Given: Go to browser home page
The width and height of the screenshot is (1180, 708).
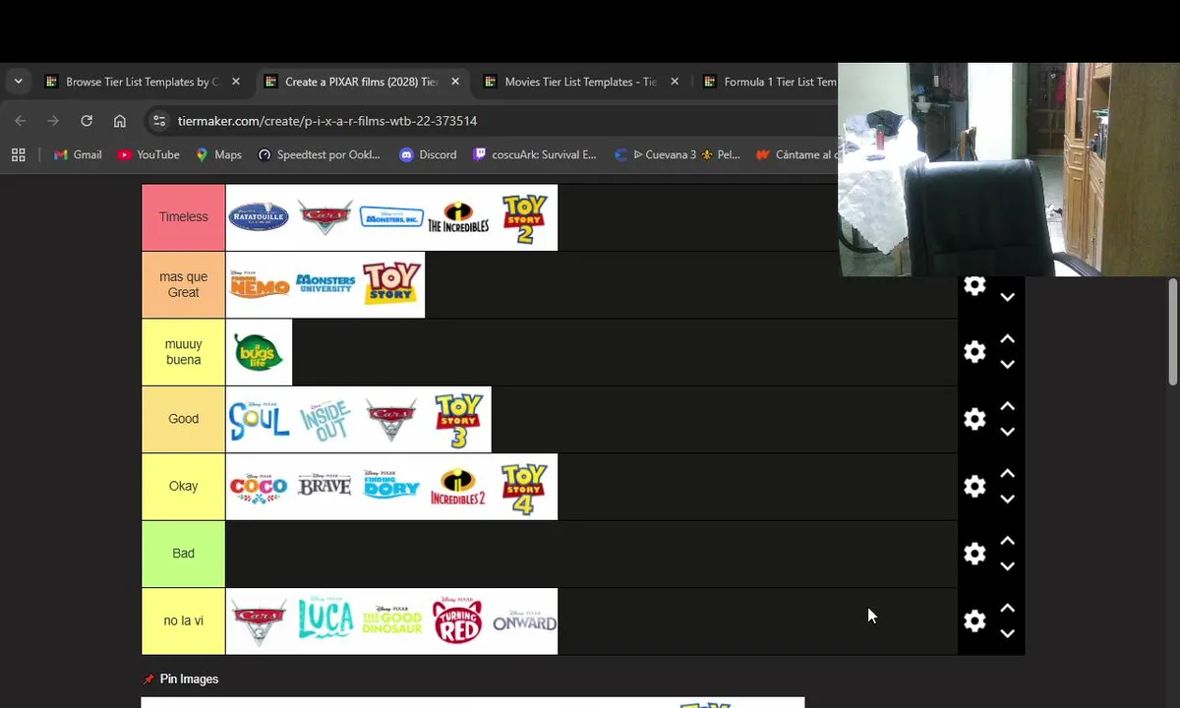Looking at the screenshot, I should pos(120,121).
